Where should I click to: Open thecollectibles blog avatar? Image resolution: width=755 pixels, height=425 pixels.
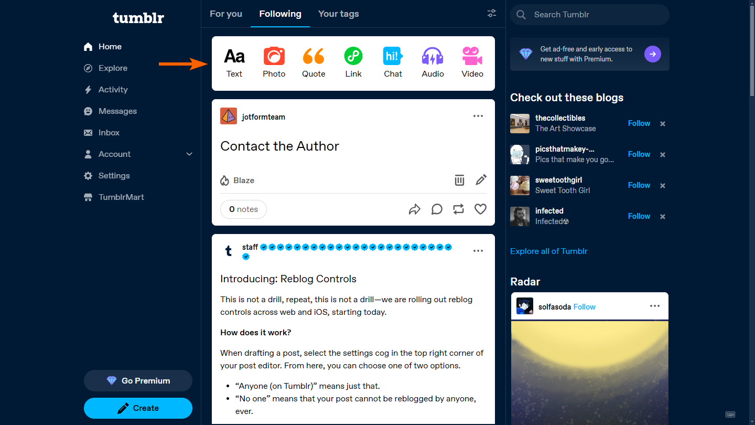tap(520, 123)
